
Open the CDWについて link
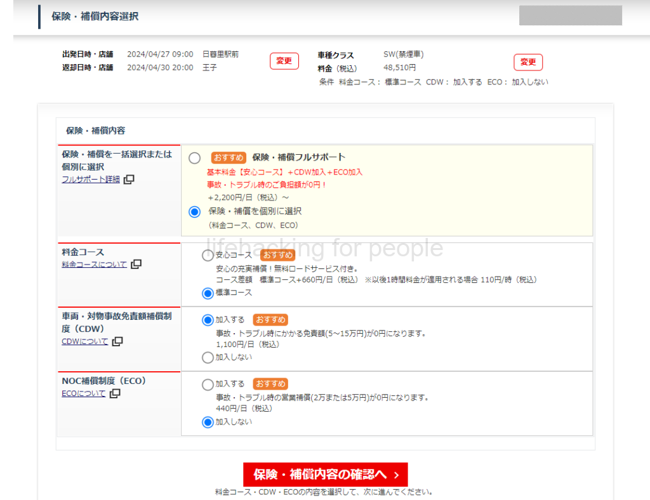[x=84, y=341]
